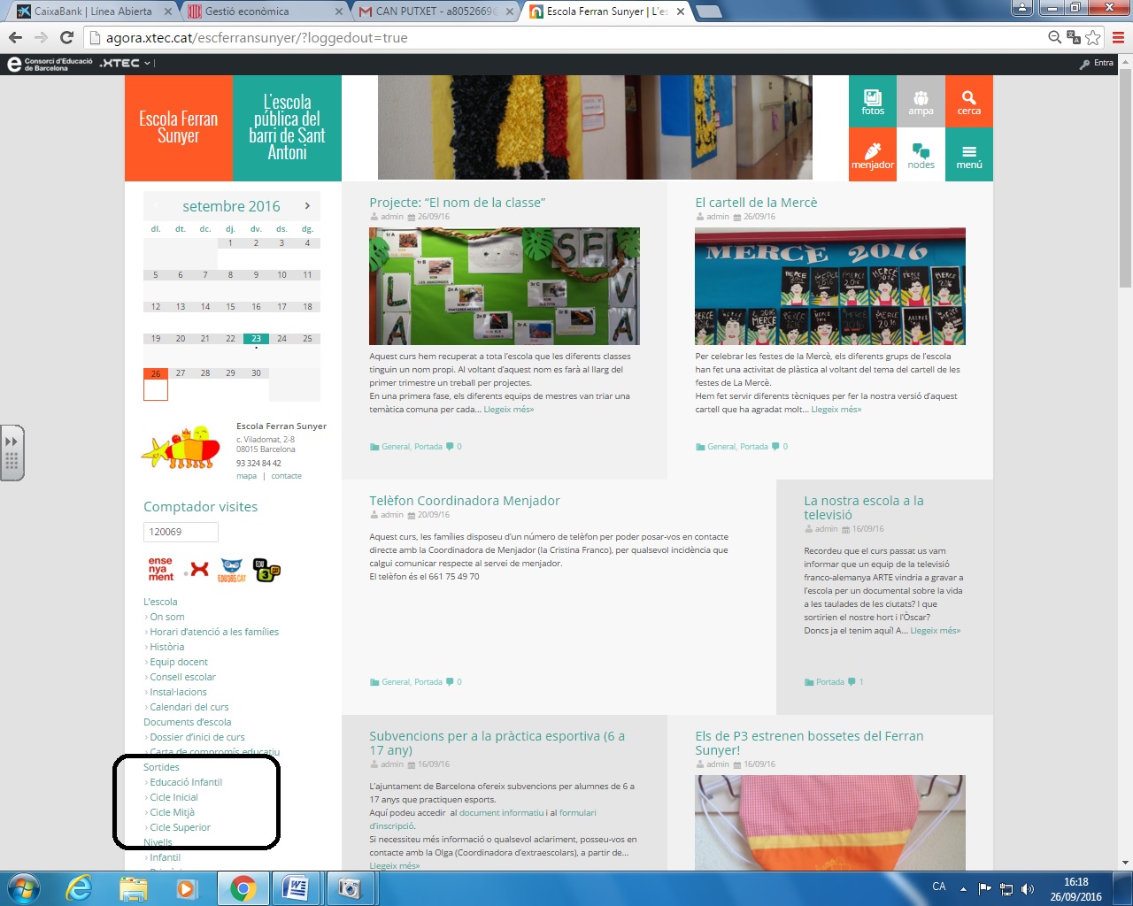Click the nodes tile icon
This screenshot has width=1133, height=906.
[x=921, y=155]
